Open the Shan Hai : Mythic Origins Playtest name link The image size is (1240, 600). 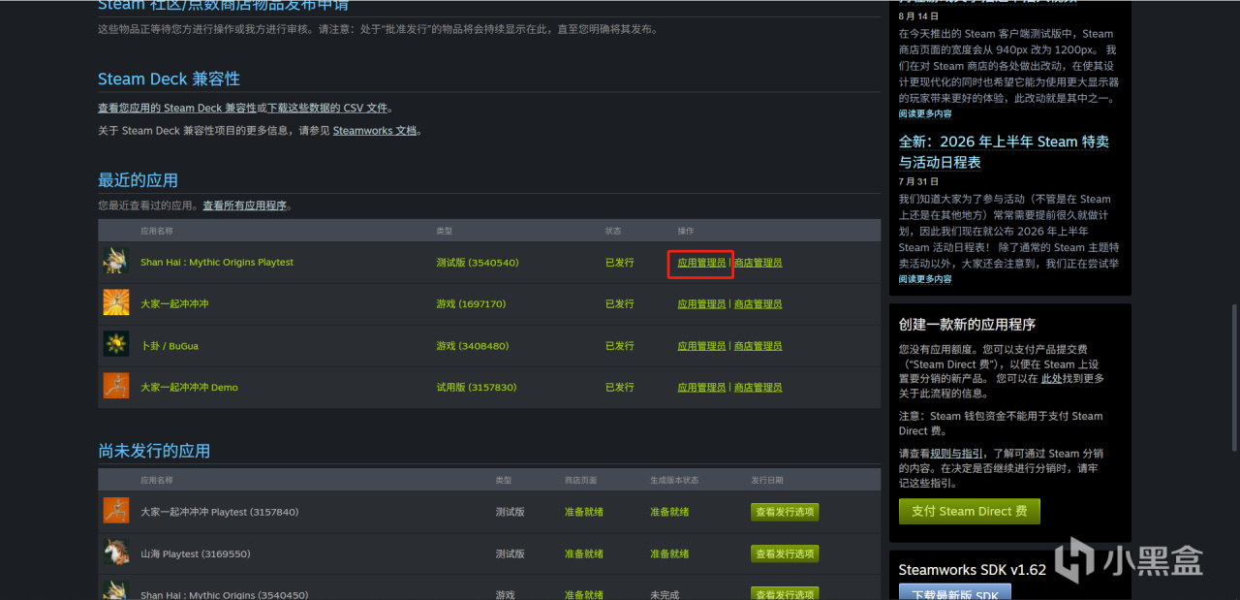217,263
